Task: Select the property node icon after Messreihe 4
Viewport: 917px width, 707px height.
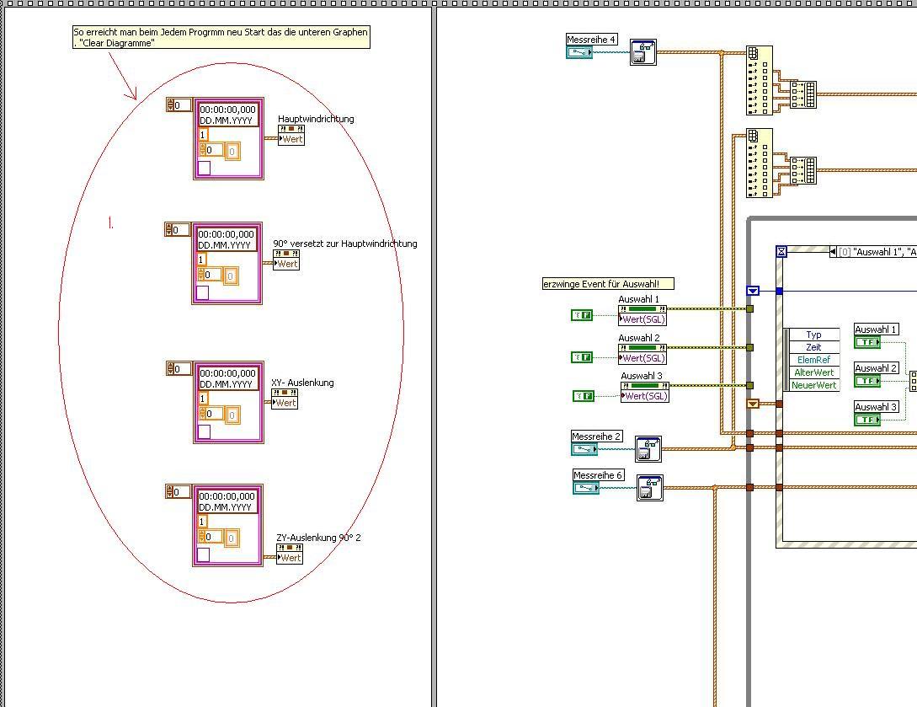Action: click(x=642, y=52)
